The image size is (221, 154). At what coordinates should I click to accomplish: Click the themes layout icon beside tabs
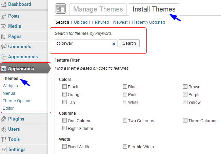click(x=61, y=9)
